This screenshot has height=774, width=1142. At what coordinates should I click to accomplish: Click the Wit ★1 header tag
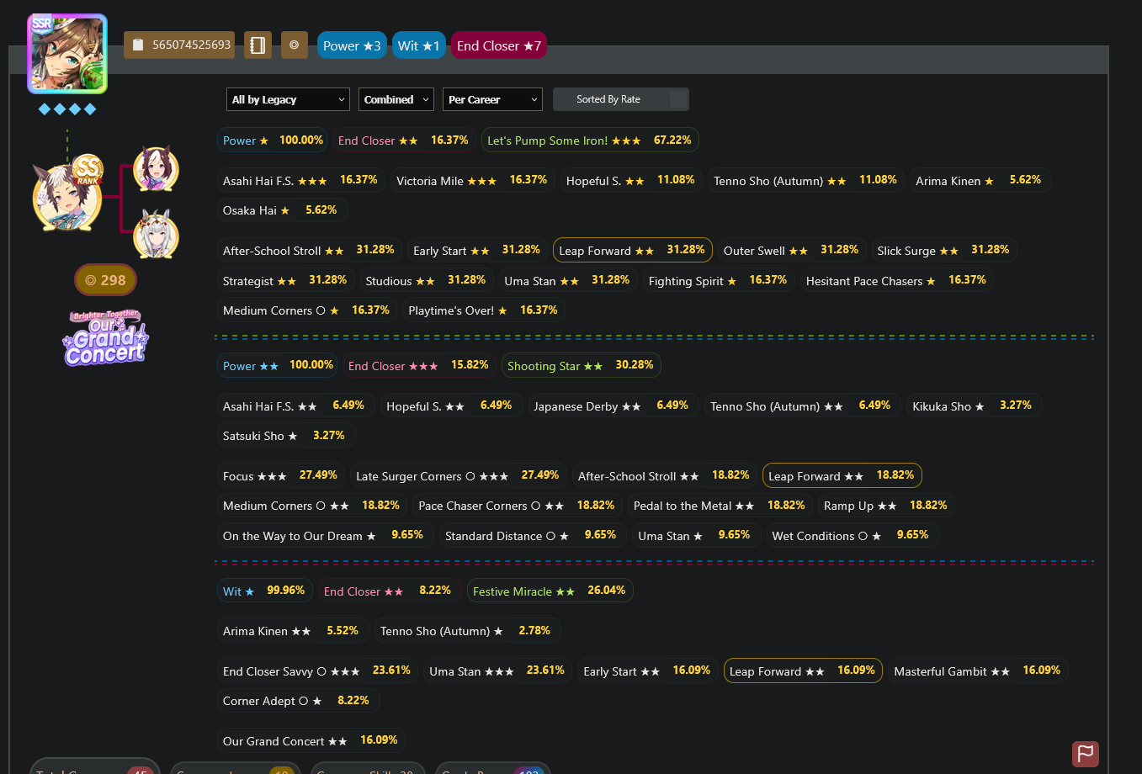coord(419,45)
